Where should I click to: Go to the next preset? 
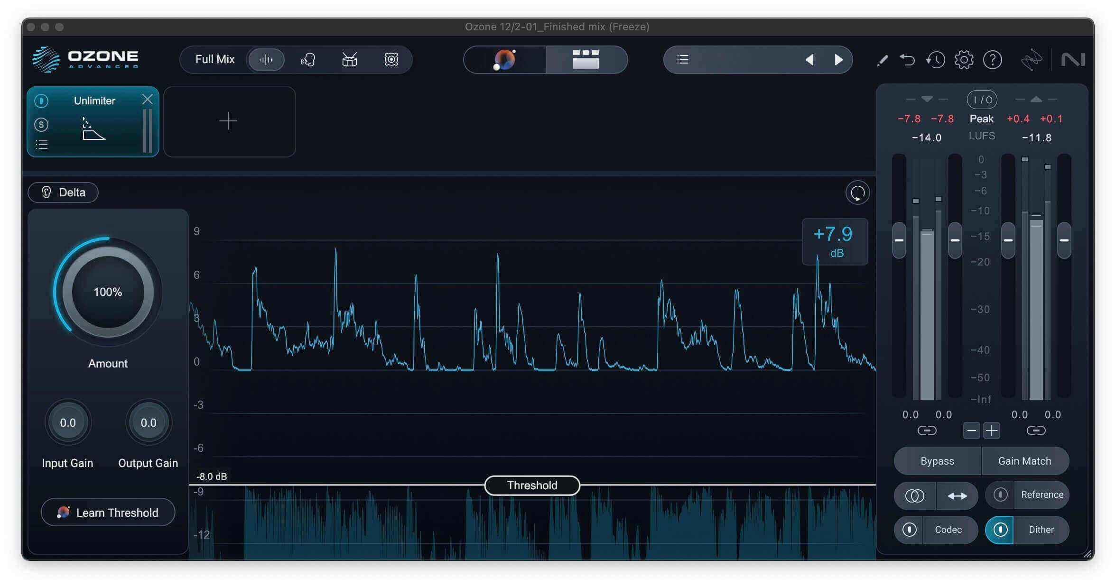coord(838,60)
